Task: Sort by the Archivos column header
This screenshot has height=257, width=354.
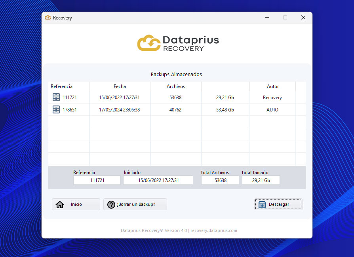Action: (x=176, y=86)
